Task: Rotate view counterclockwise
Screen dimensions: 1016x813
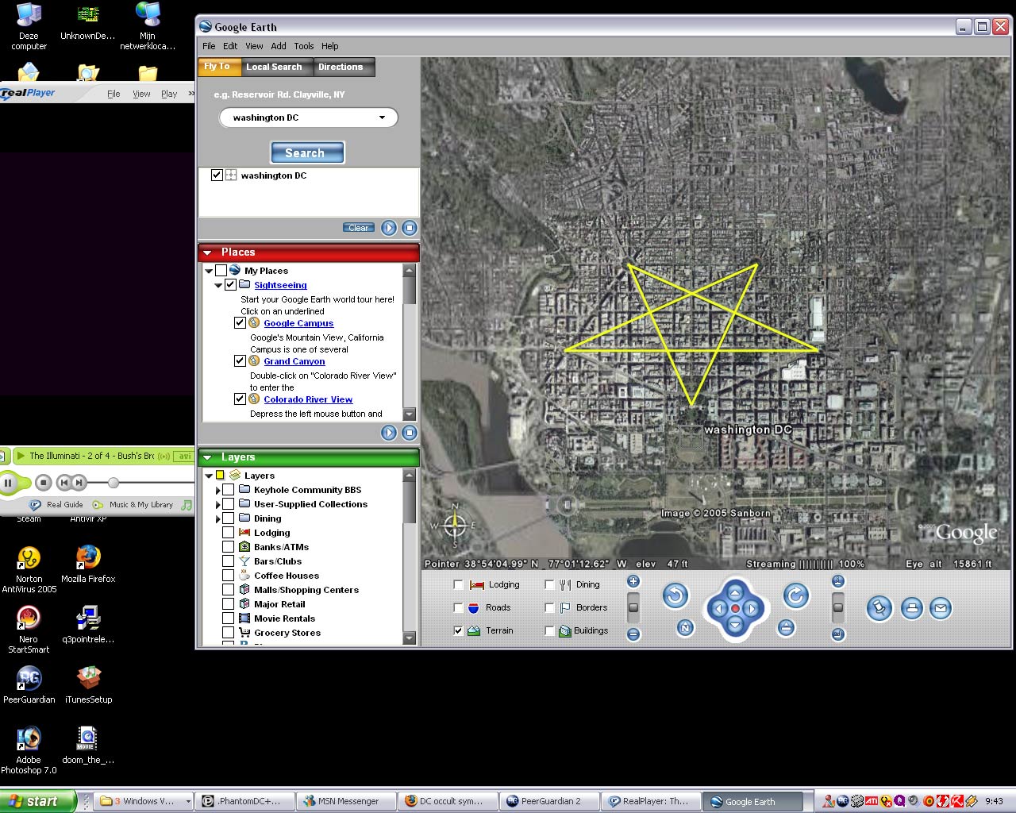Action: point(675,595)
